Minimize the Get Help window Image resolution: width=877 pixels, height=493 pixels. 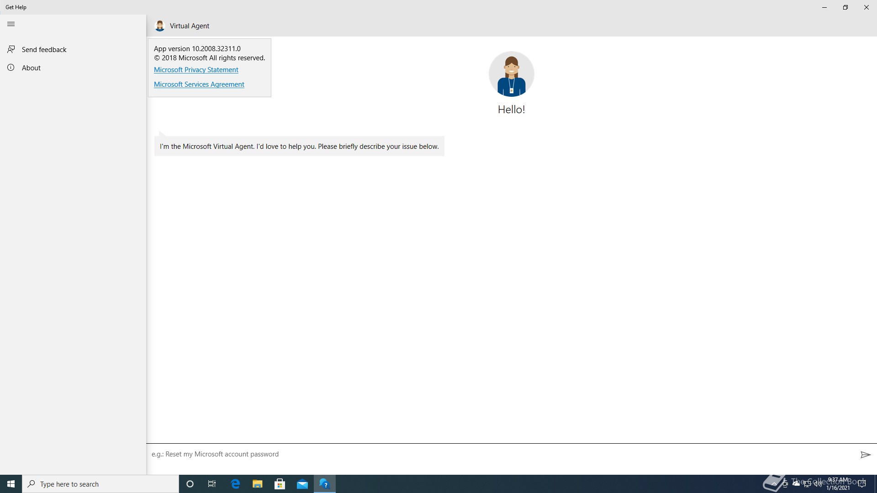[824, 7]
